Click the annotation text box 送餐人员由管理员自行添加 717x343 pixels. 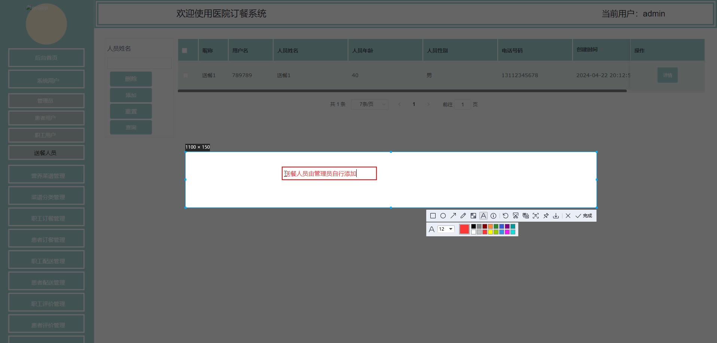[x=329, y=173]
